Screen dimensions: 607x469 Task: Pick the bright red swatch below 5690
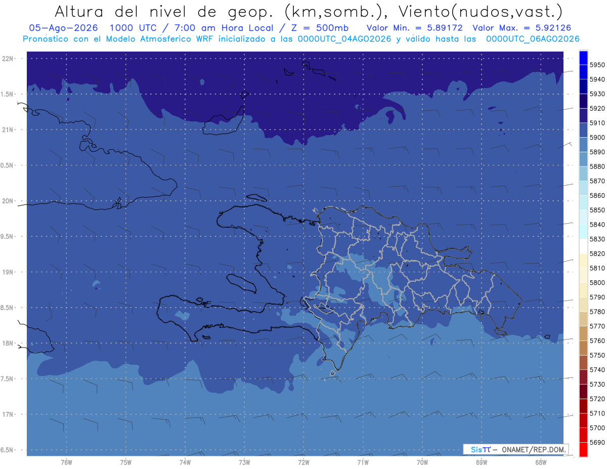[x=583, y=449]
